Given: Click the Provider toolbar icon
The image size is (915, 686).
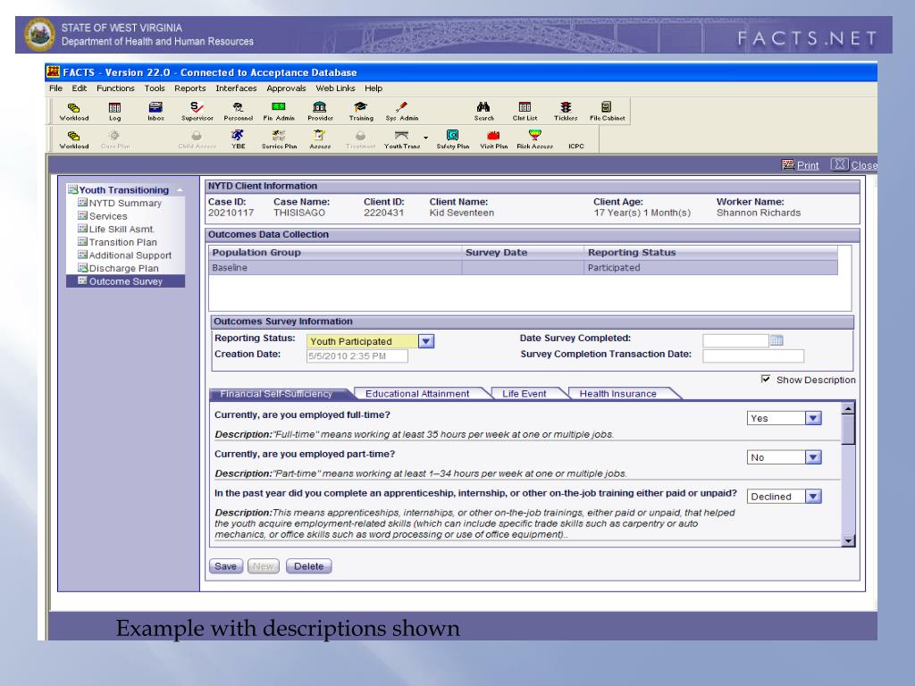Looking at the screenshot, I should tap(320, 111).
